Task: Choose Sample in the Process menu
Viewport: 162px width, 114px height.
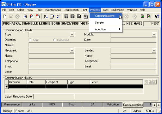Action: click(x=106, y=22)
